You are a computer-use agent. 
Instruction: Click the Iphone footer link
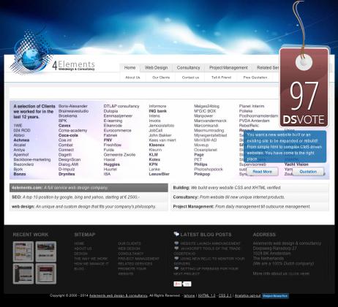pos(189,295)
